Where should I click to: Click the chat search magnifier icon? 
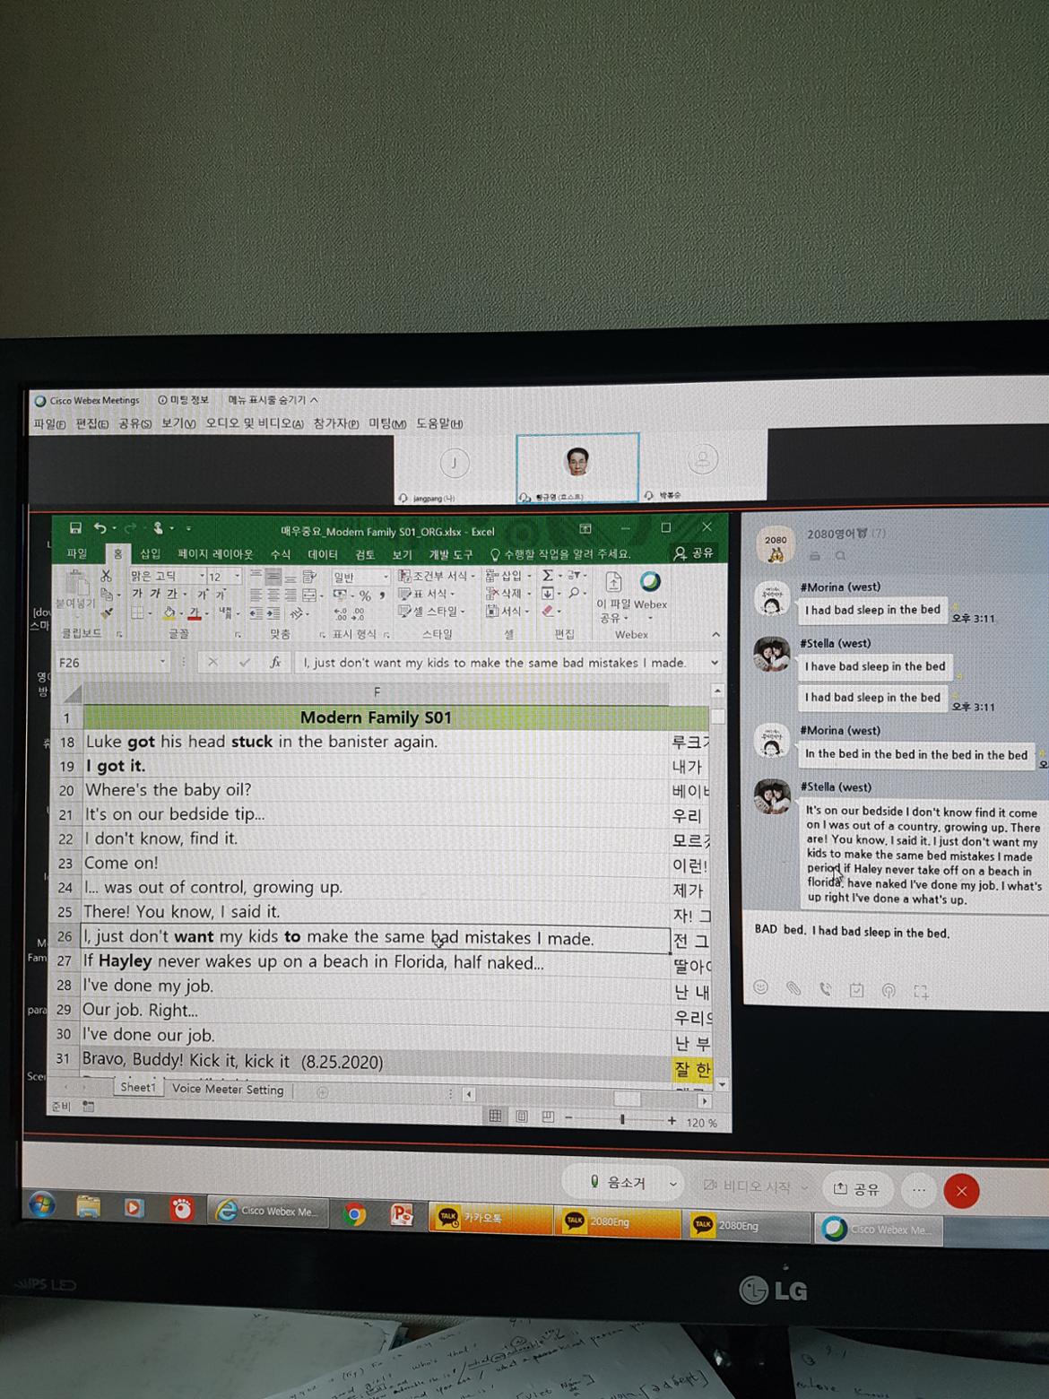[x=841, y=556]
